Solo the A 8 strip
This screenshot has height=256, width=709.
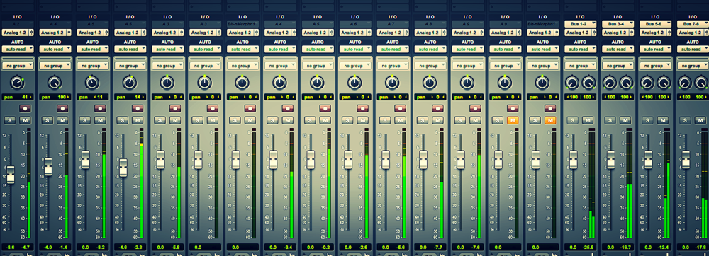pyautogui.click(x=423, y=120)
